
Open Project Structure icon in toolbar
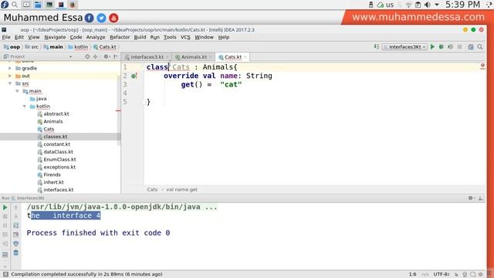[x=471, y=46]
